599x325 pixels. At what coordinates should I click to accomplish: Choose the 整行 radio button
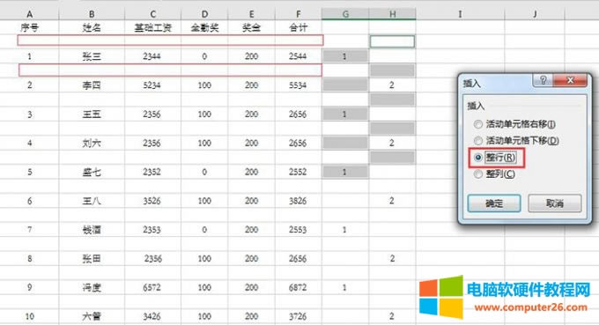click(478, 158)
